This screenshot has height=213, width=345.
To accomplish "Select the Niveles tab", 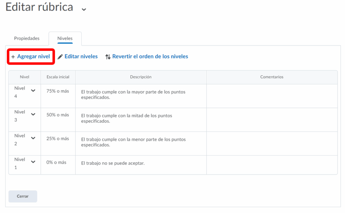I will pyautogui.click(x=65, y=38).
